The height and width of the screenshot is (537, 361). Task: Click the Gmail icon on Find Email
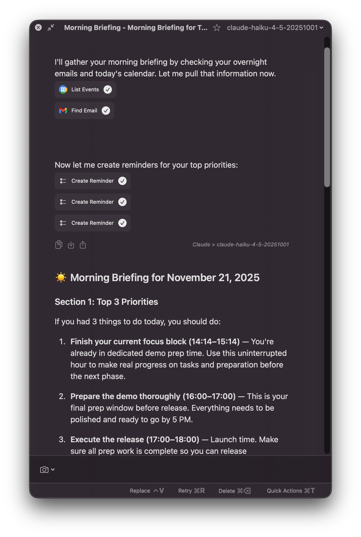[63, 111]
